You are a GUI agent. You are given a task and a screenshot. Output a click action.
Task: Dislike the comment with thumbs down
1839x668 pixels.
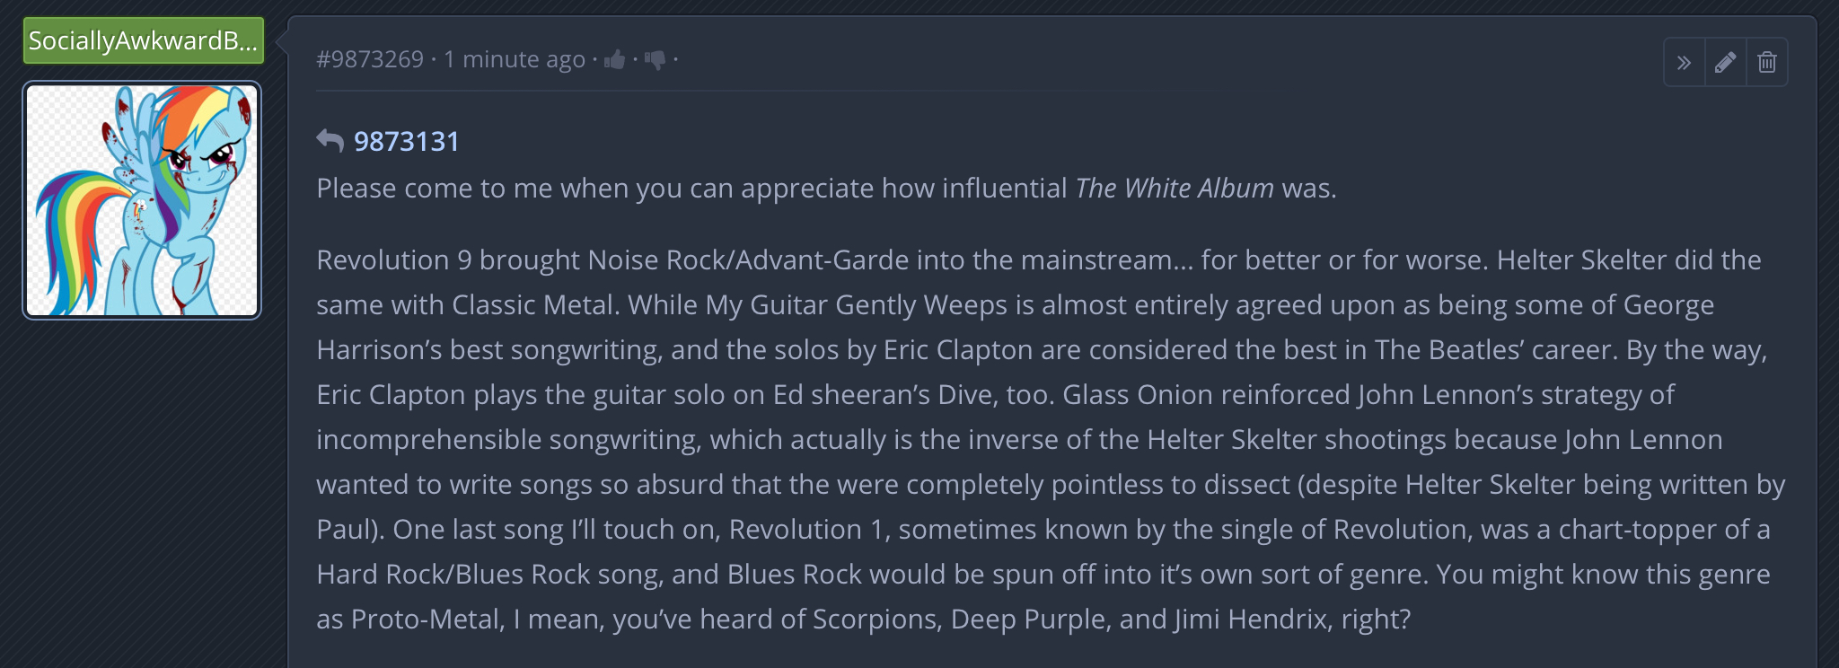tap(655, 60)
